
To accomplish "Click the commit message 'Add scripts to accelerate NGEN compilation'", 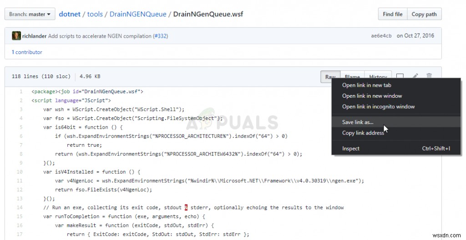I will 100,36.
